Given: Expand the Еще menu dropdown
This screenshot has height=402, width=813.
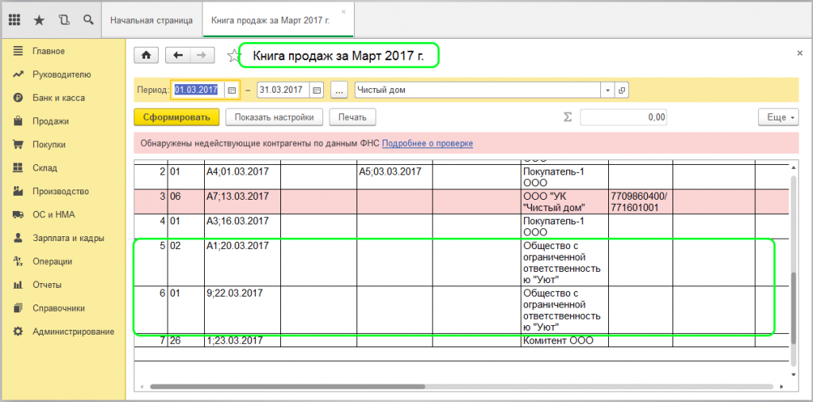Looking at the screenshot, I should 778,117.
